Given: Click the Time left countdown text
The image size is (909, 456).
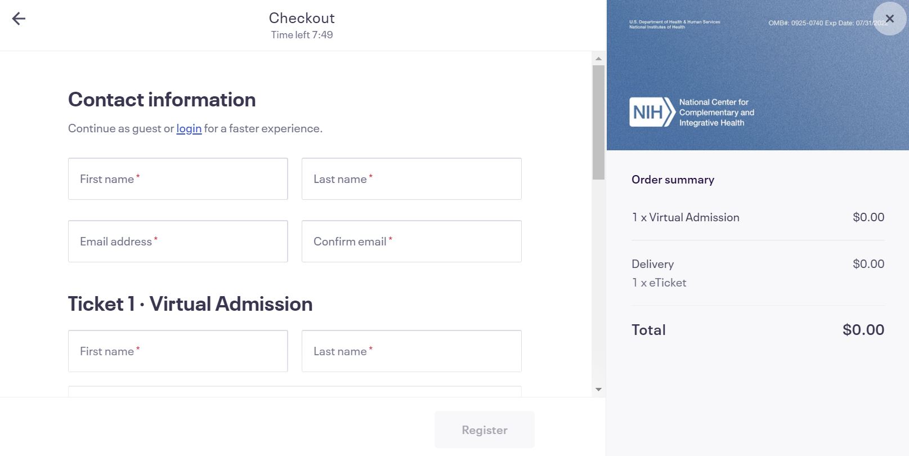Looking at the screenshot, I should [302, 35].
